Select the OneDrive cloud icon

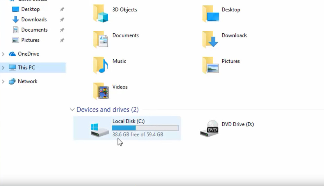12,54
